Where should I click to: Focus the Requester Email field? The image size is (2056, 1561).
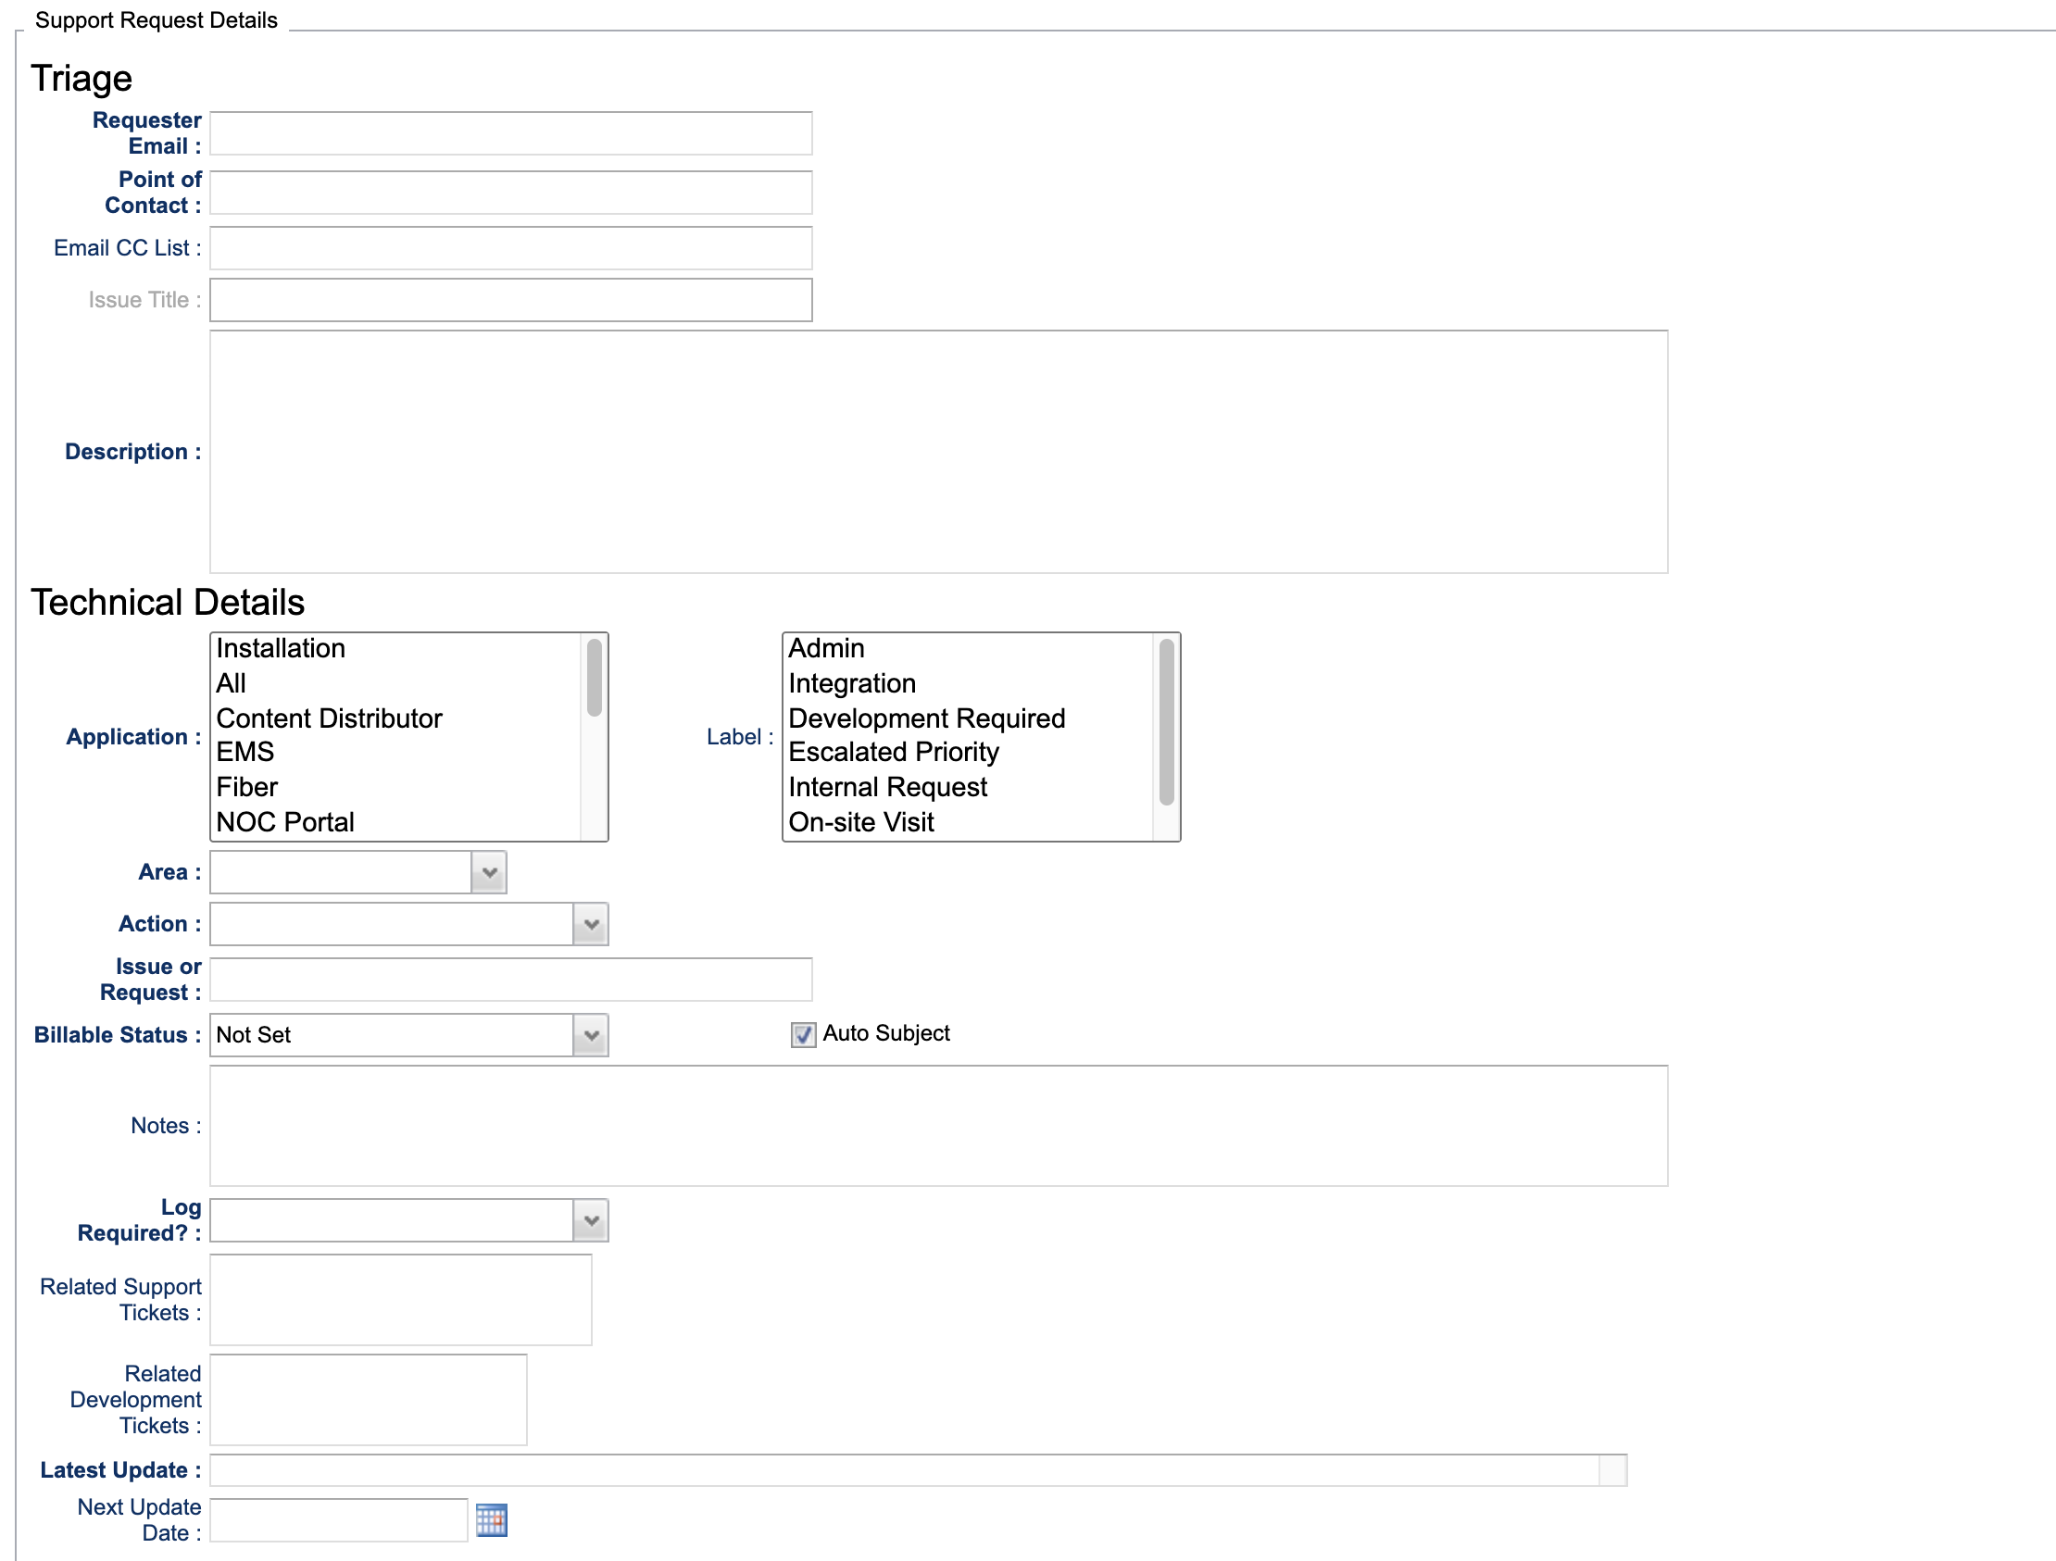510,134
